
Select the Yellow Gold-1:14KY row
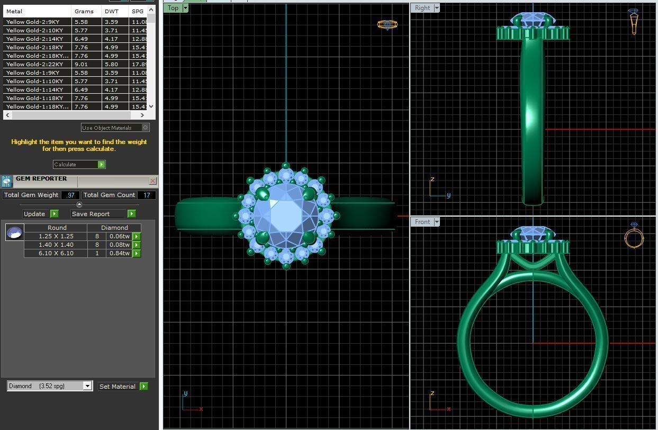point(75,89)
